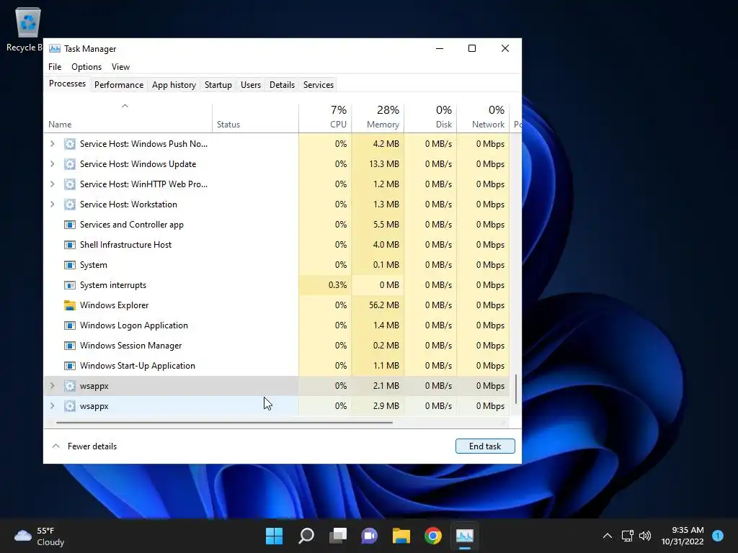Sort by the Network column header
Image resolution: width=738 pixels, height=553 pixels.
coord(483,117)
